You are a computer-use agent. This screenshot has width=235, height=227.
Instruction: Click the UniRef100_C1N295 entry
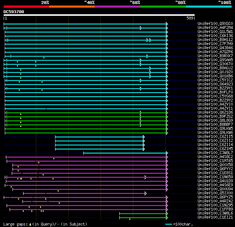point(215,205)
